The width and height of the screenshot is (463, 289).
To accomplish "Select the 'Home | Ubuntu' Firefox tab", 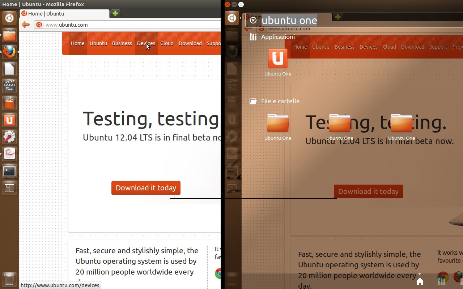I will pyautogui.click(x=64, y=14).
